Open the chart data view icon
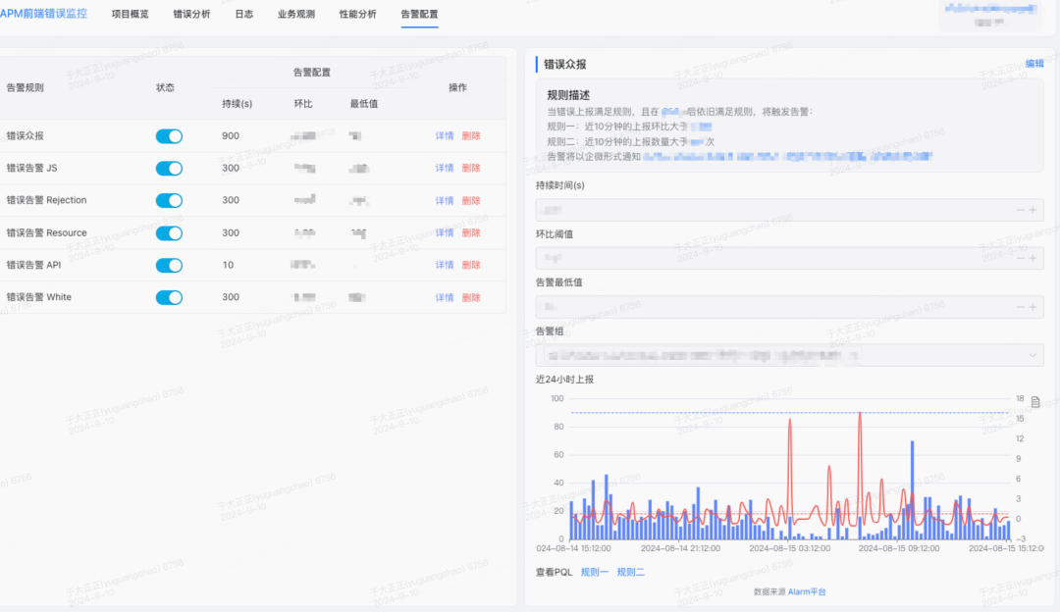This screenshot has height=612, width=1060. tap(1035, 402)
